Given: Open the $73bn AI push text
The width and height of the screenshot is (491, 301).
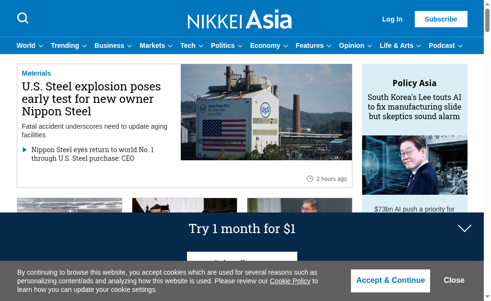Looking at the screenshot, I should [414, 209].
